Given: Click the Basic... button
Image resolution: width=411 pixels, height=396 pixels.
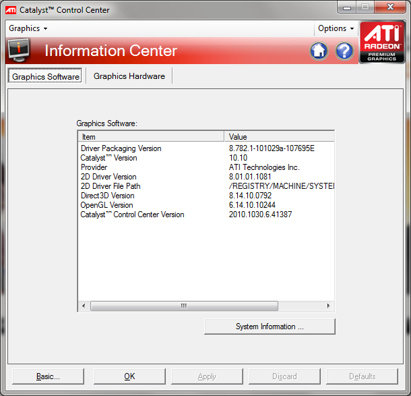Looking at the screenshot, I should tap(48, 376).
